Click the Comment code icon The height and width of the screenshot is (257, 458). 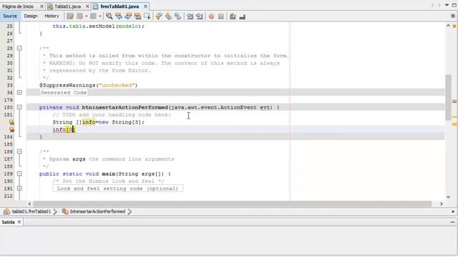[233, 16]
